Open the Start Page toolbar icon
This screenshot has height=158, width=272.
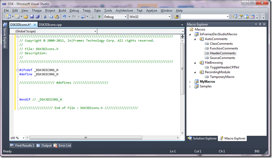click(252, 17)
